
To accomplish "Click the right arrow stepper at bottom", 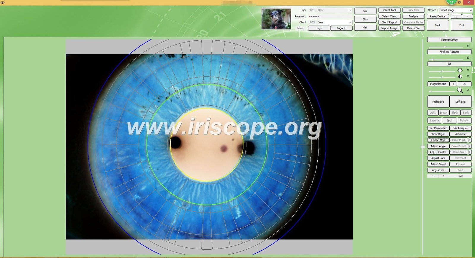I will [x=444, y=176].
